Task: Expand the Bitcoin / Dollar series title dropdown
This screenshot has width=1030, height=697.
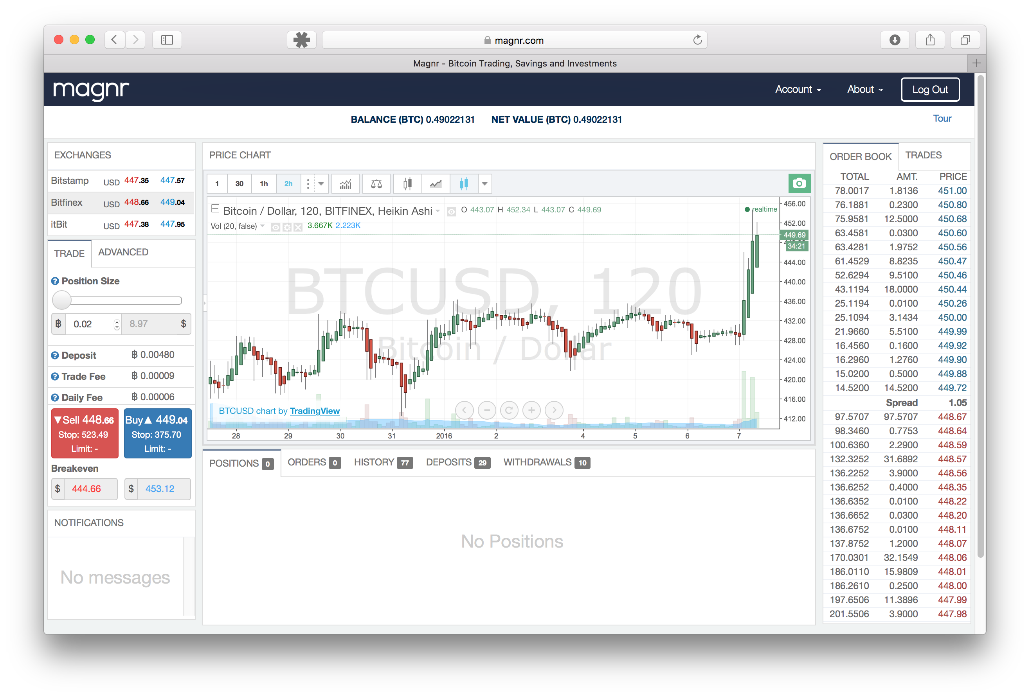Action: click(x=438, y=211)
